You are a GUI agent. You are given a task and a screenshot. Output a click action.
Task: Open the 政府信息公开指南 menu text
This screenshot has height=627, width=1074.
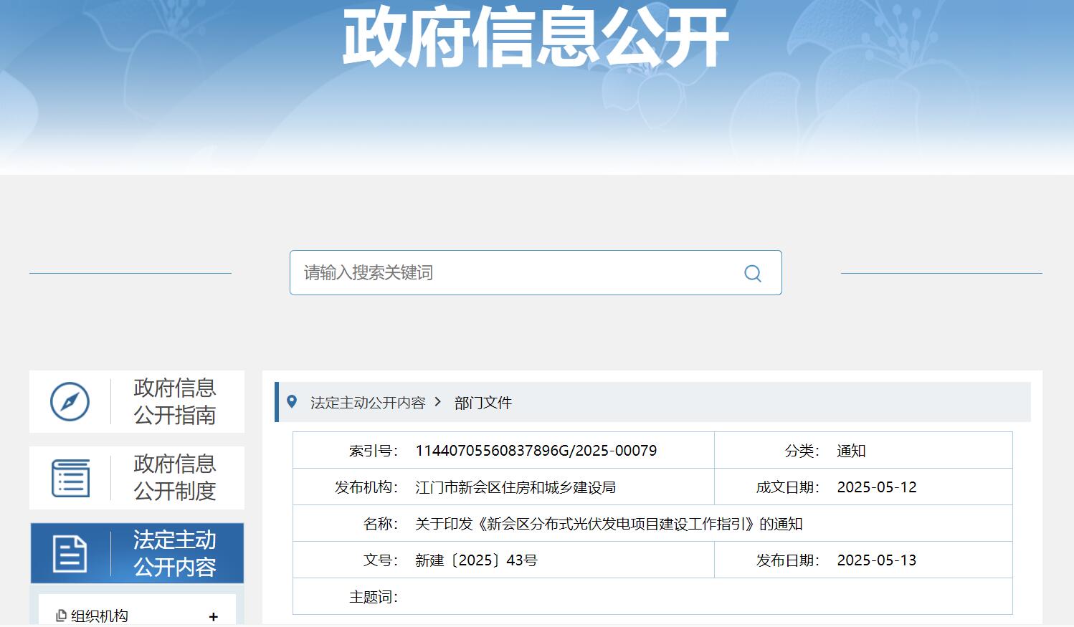click(x=174, y=401)
